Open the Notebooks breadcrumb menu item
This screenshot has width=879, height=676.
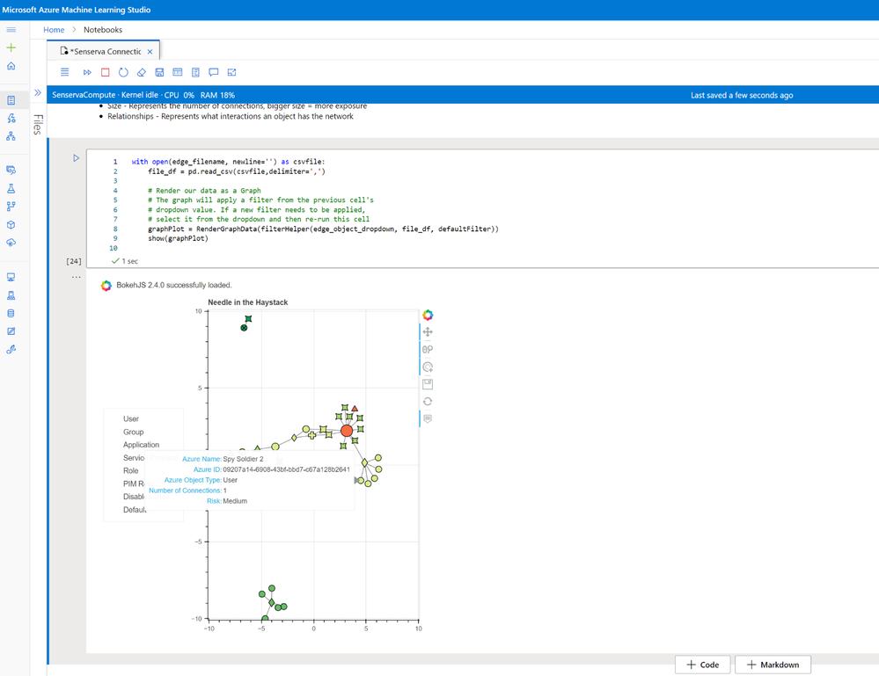(x=101, y=29)
